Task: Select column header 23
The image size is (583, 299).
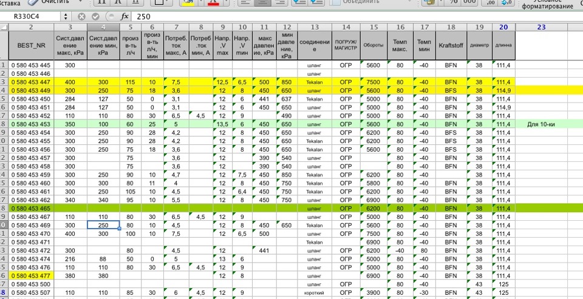Action: coord(541,27)
